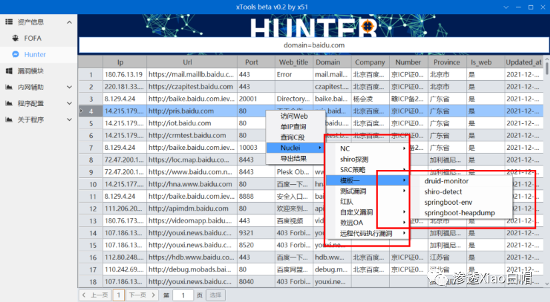Screen dimensions: 550x302
Task: Sort by the Company column header
Action: tap(370, 62)
